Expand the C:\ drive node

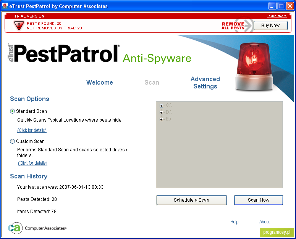click(161, 106)
